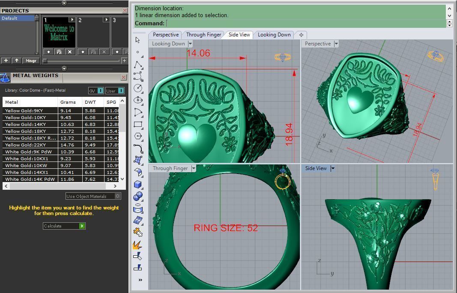Close the METAL WEIGHTS panel

[124, 77]
